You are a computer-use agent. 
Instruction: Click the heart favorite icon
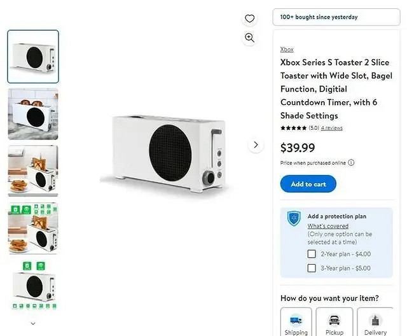tap(250, 18)
